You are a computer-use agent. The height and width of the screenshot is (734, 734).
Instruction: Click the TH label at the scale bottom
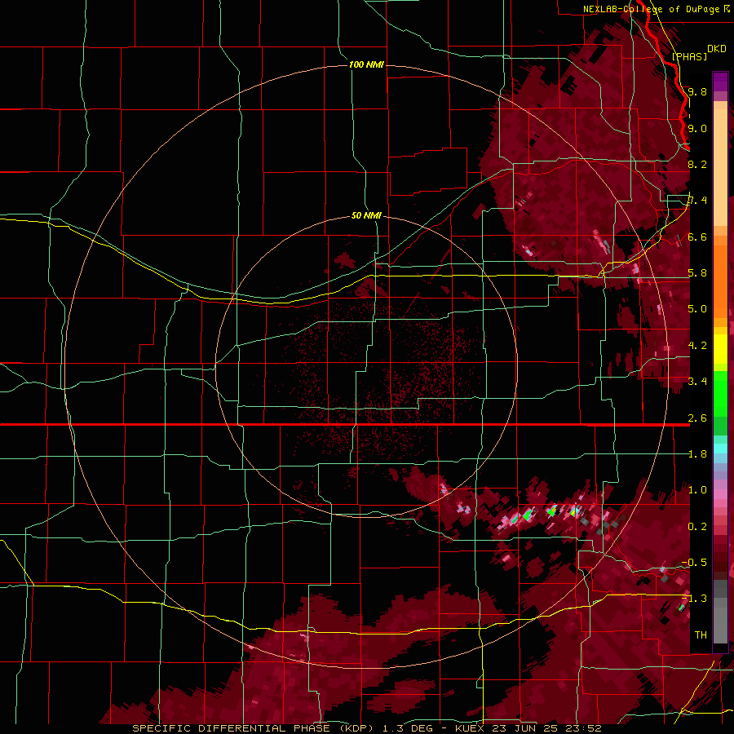coord(701,635)
